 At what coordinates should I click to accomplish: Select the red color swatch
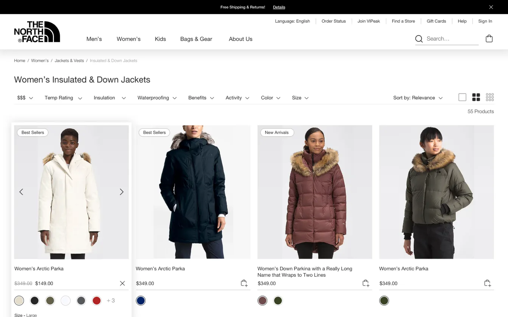pyautogui.click(x=97, y=300)
